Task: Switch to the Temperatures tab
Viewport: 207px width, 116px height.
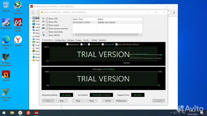Action: click(47, 40)
